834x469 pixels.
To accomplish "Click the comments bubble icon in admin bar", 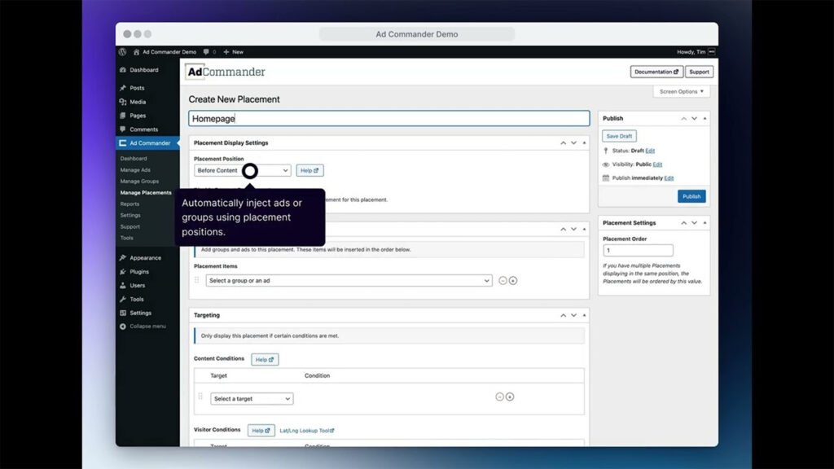I will pos(208,51).
